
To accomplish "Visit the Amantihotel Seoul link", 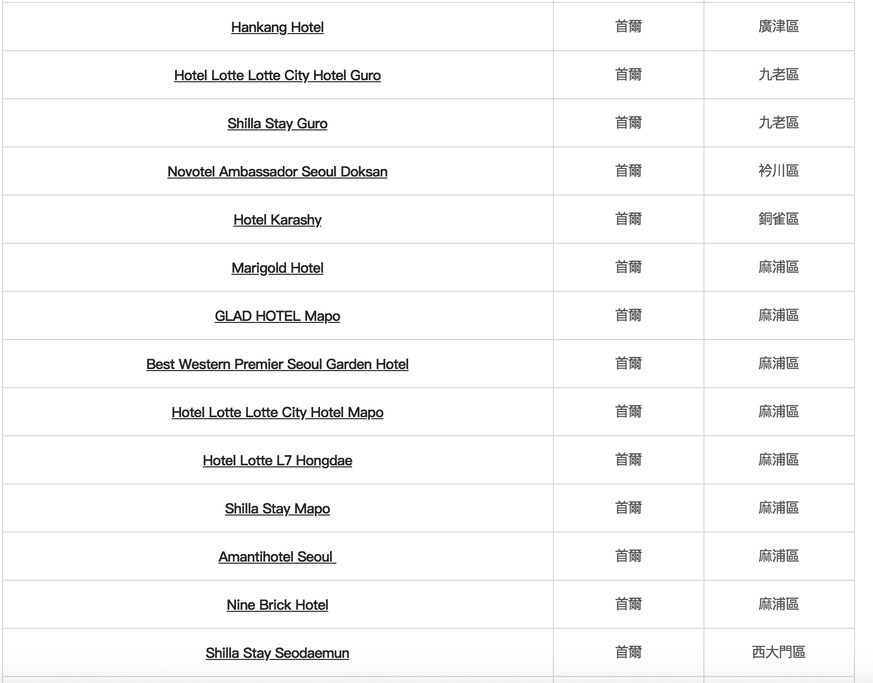I will pyautogui.click(x=277, y=557).
